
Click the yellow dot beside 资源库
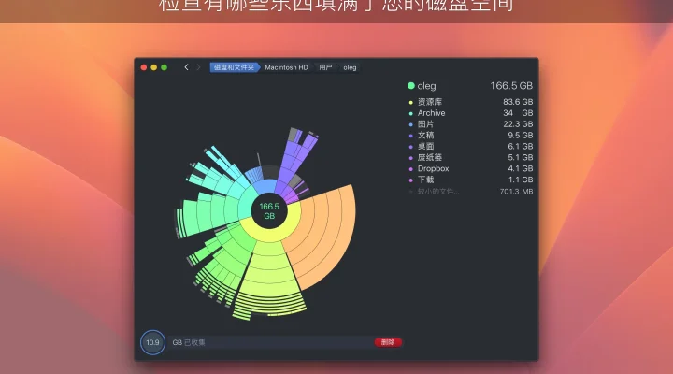tap(410, 102)
